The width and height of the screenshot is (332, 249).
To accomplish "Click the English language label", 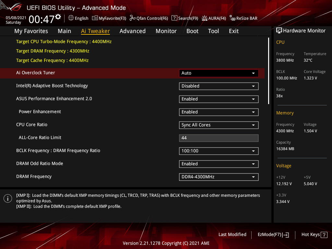I will 81,18.
